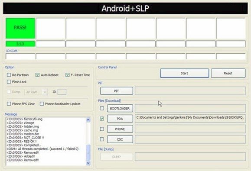Click message log scrollbar up arrow
Screen dimensions: 251x171
pos(88,119)
